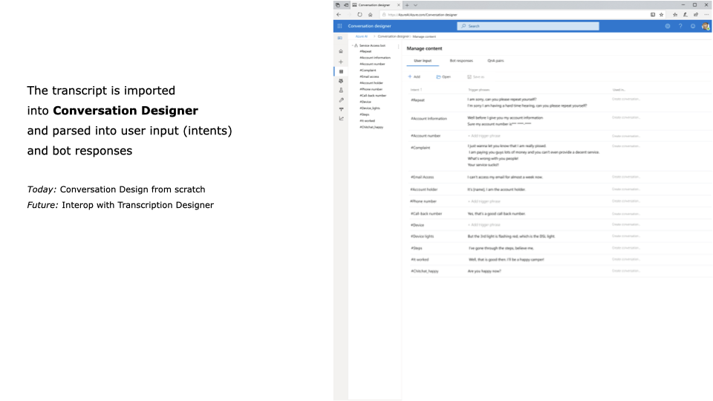Click the sidebar publish signpost icon

click(341, 109)
